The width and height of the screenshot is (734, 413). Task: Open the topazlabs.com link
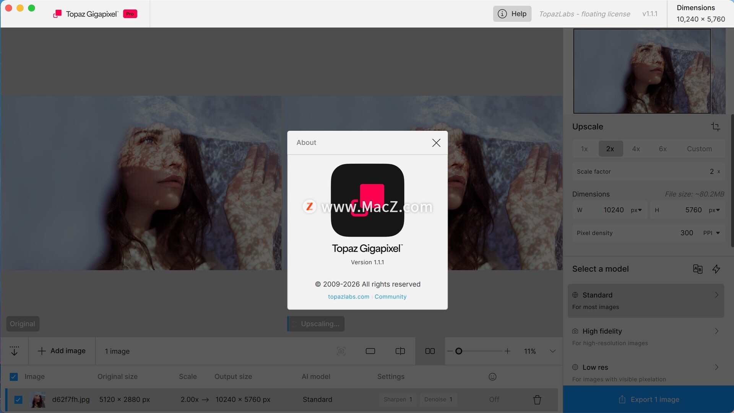coord(348,297)
